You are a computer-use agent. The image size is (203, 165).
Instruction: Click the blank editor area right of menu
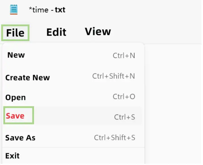173,100
